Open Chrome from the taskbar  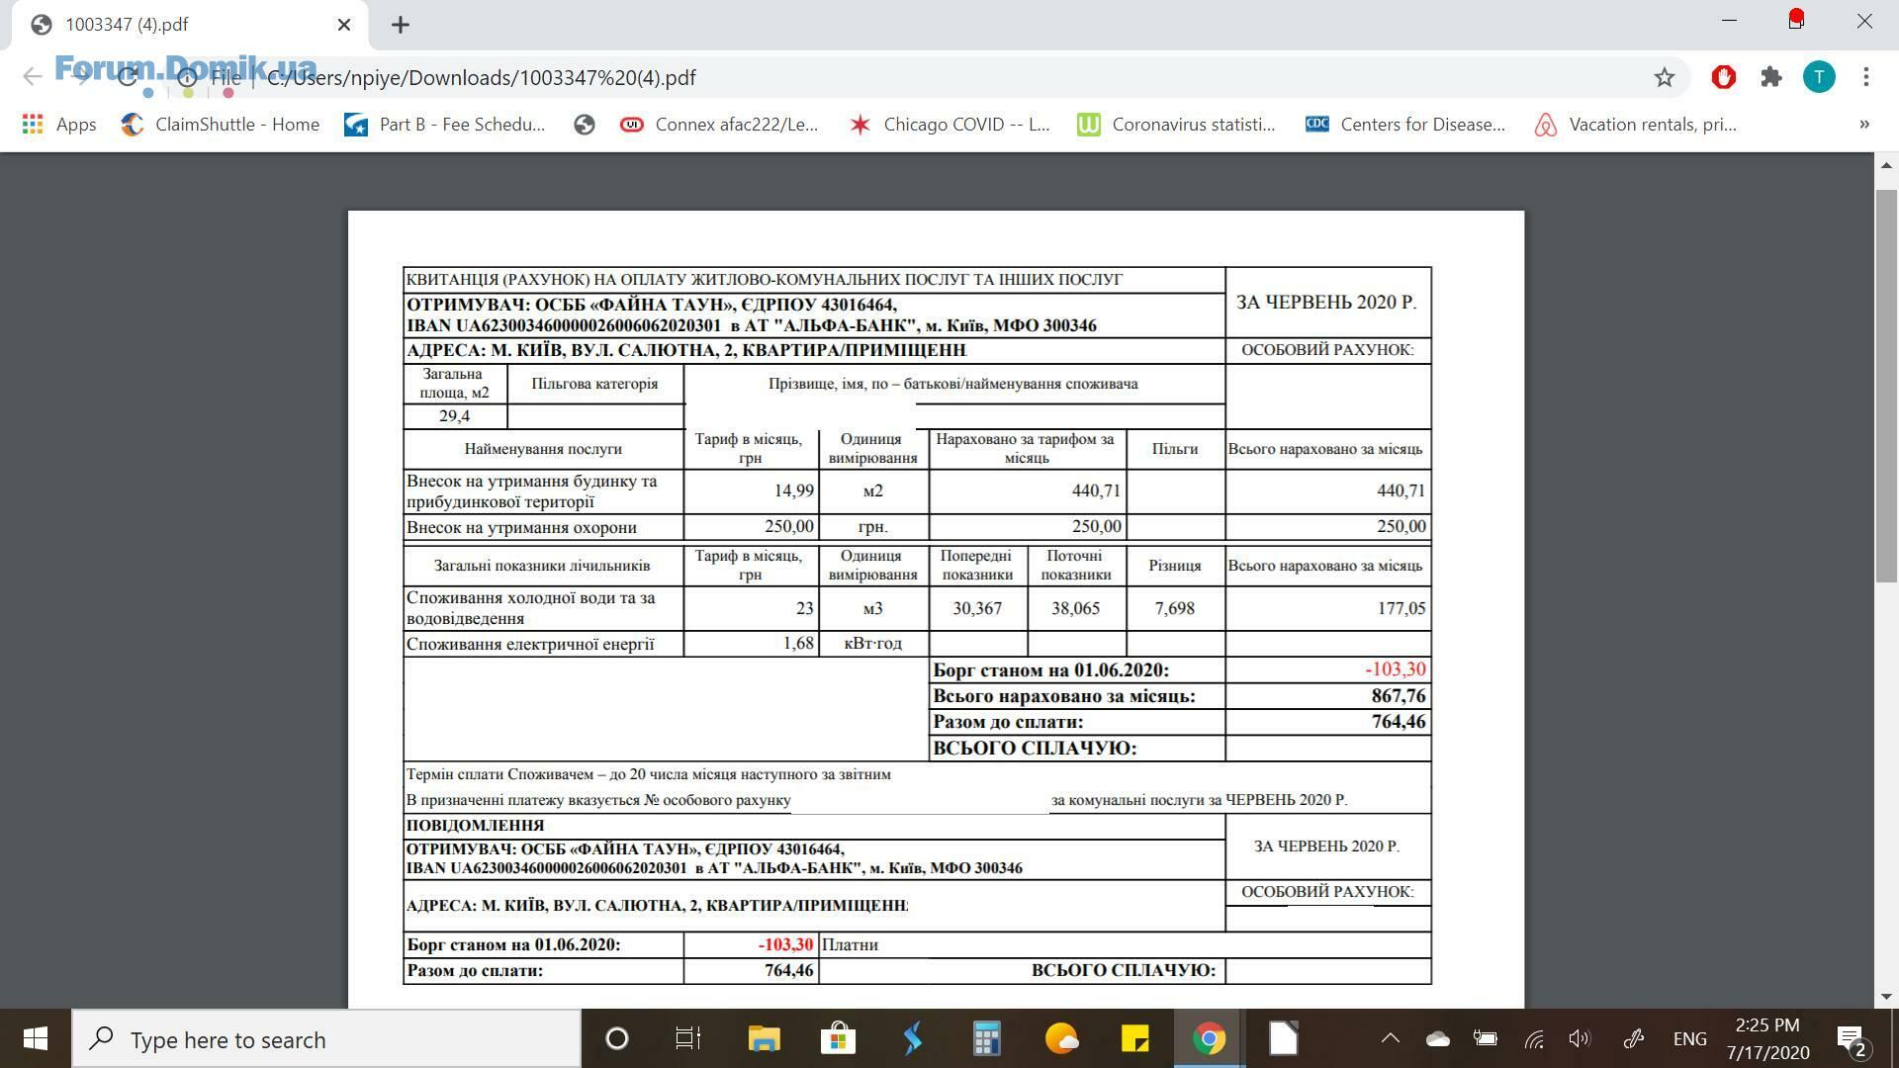(1209, 1038)
